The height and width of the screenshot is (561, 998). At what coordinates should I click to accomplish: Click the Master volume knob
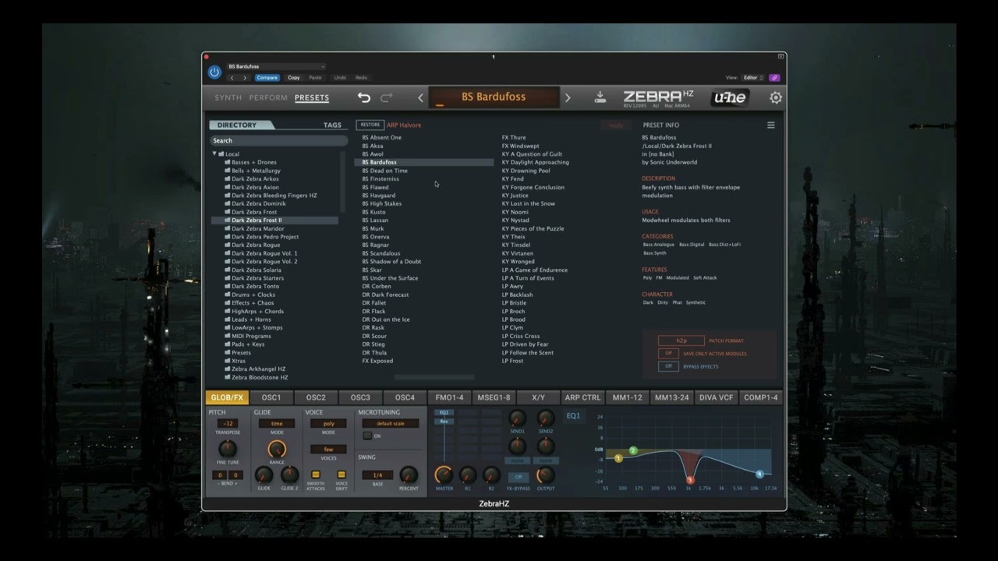tap(444, 475)
